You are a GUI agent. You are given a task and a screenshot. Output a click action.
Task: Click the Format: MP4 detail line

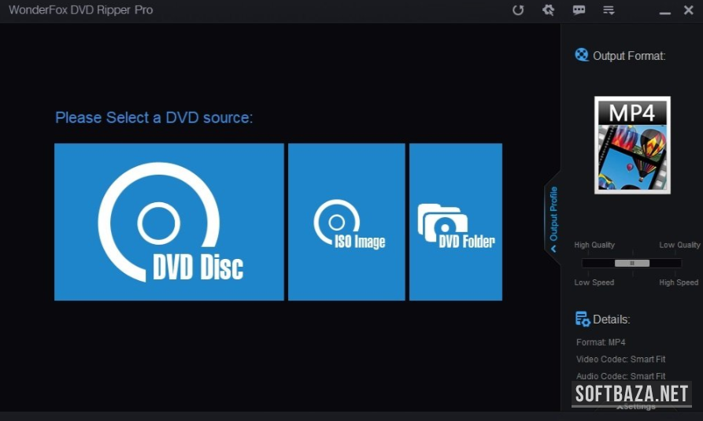point(601,342)
